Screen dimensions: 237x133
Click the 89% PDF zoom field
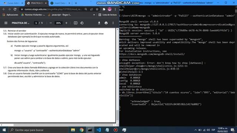click(59, 23)
